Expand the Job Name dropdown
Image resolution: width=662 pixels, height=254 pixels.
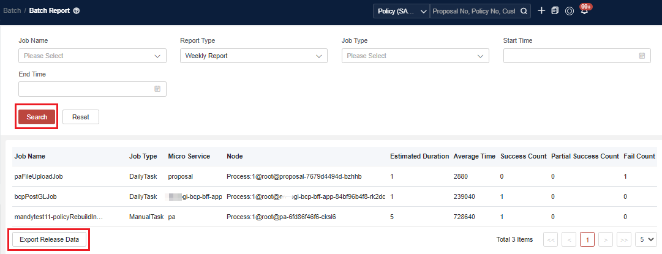(92, 56)
